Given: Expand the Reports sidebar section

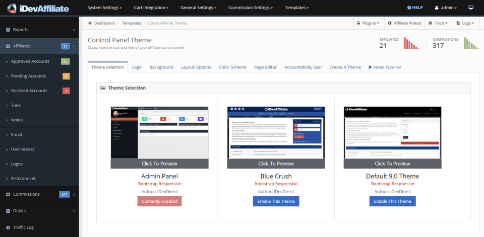Looking at the screenshot, I should (39, 30).
